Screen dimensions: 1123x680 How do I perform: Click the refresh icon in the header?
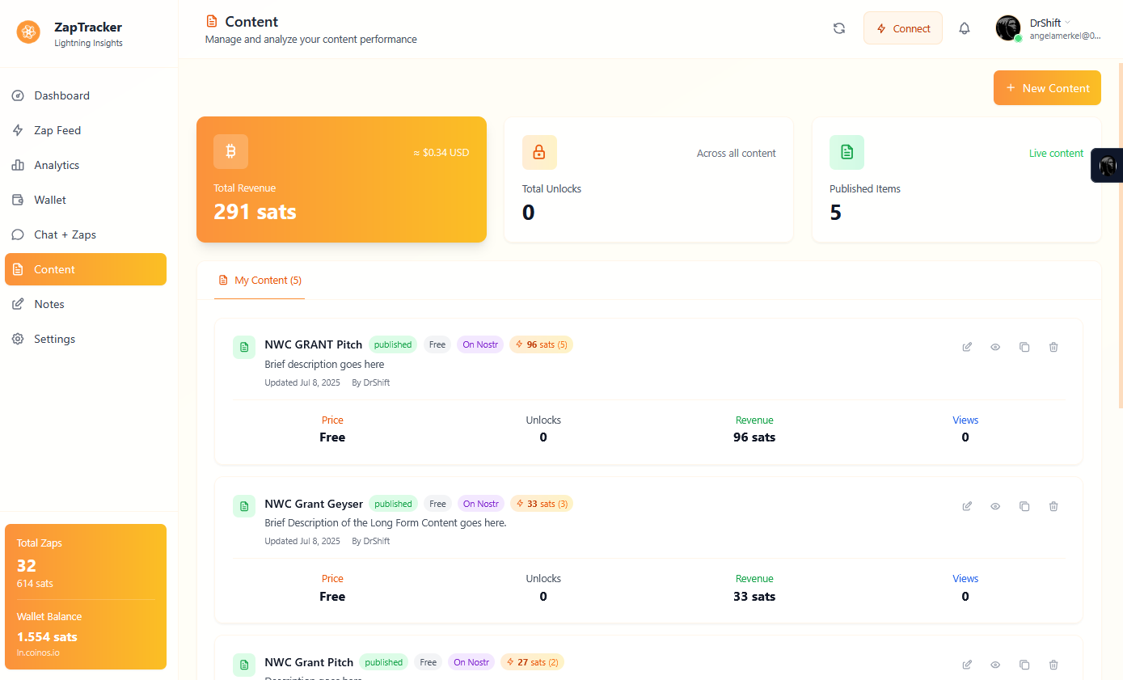click(838, 27)
